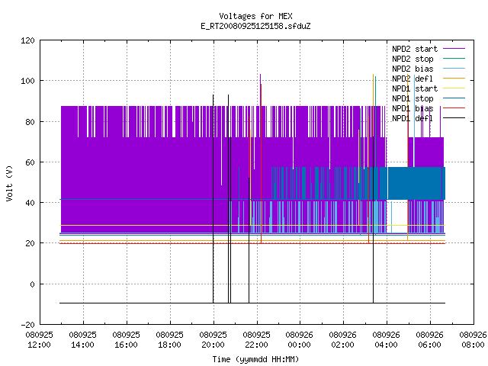Viewport: 488px width, 366px height.
Task: Click the y-axis tick label "20"
Action: (x=30, y=243)
